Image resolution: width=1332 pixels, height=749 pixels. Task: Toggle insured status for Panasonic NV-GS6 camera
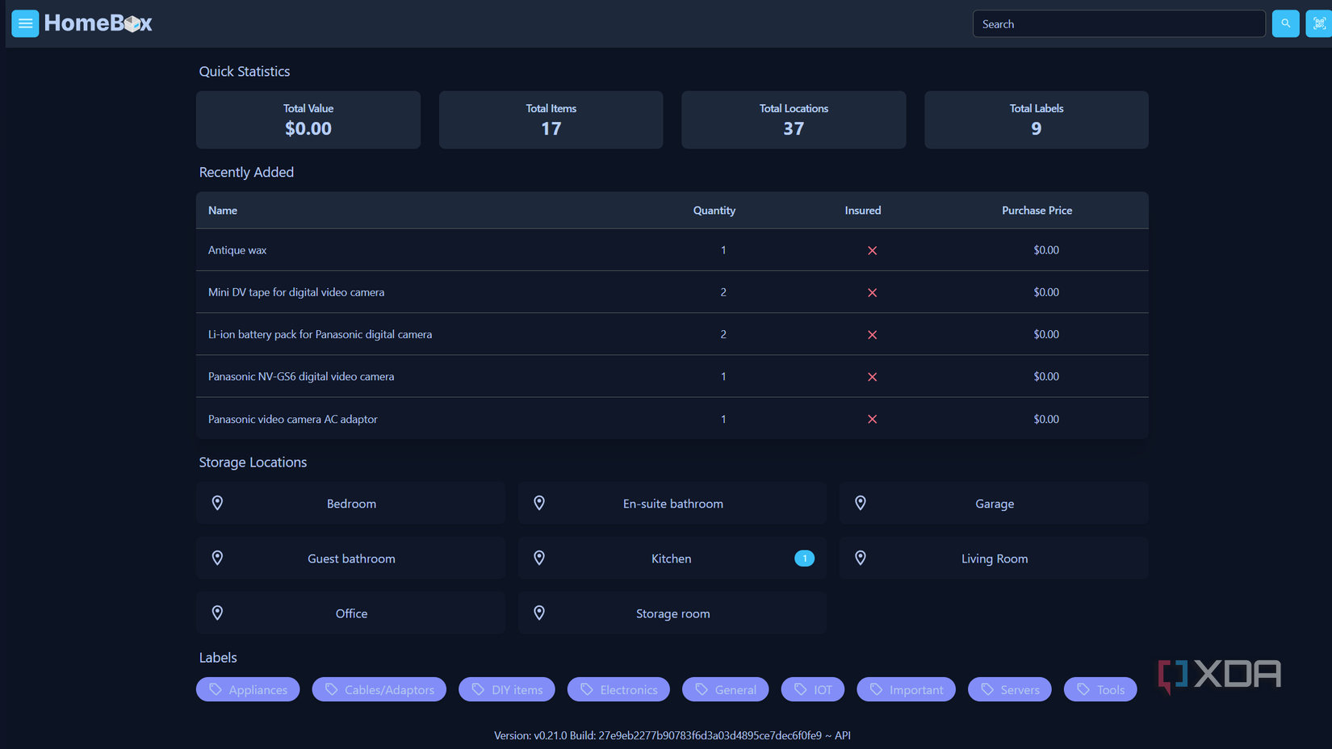[872, 376]
